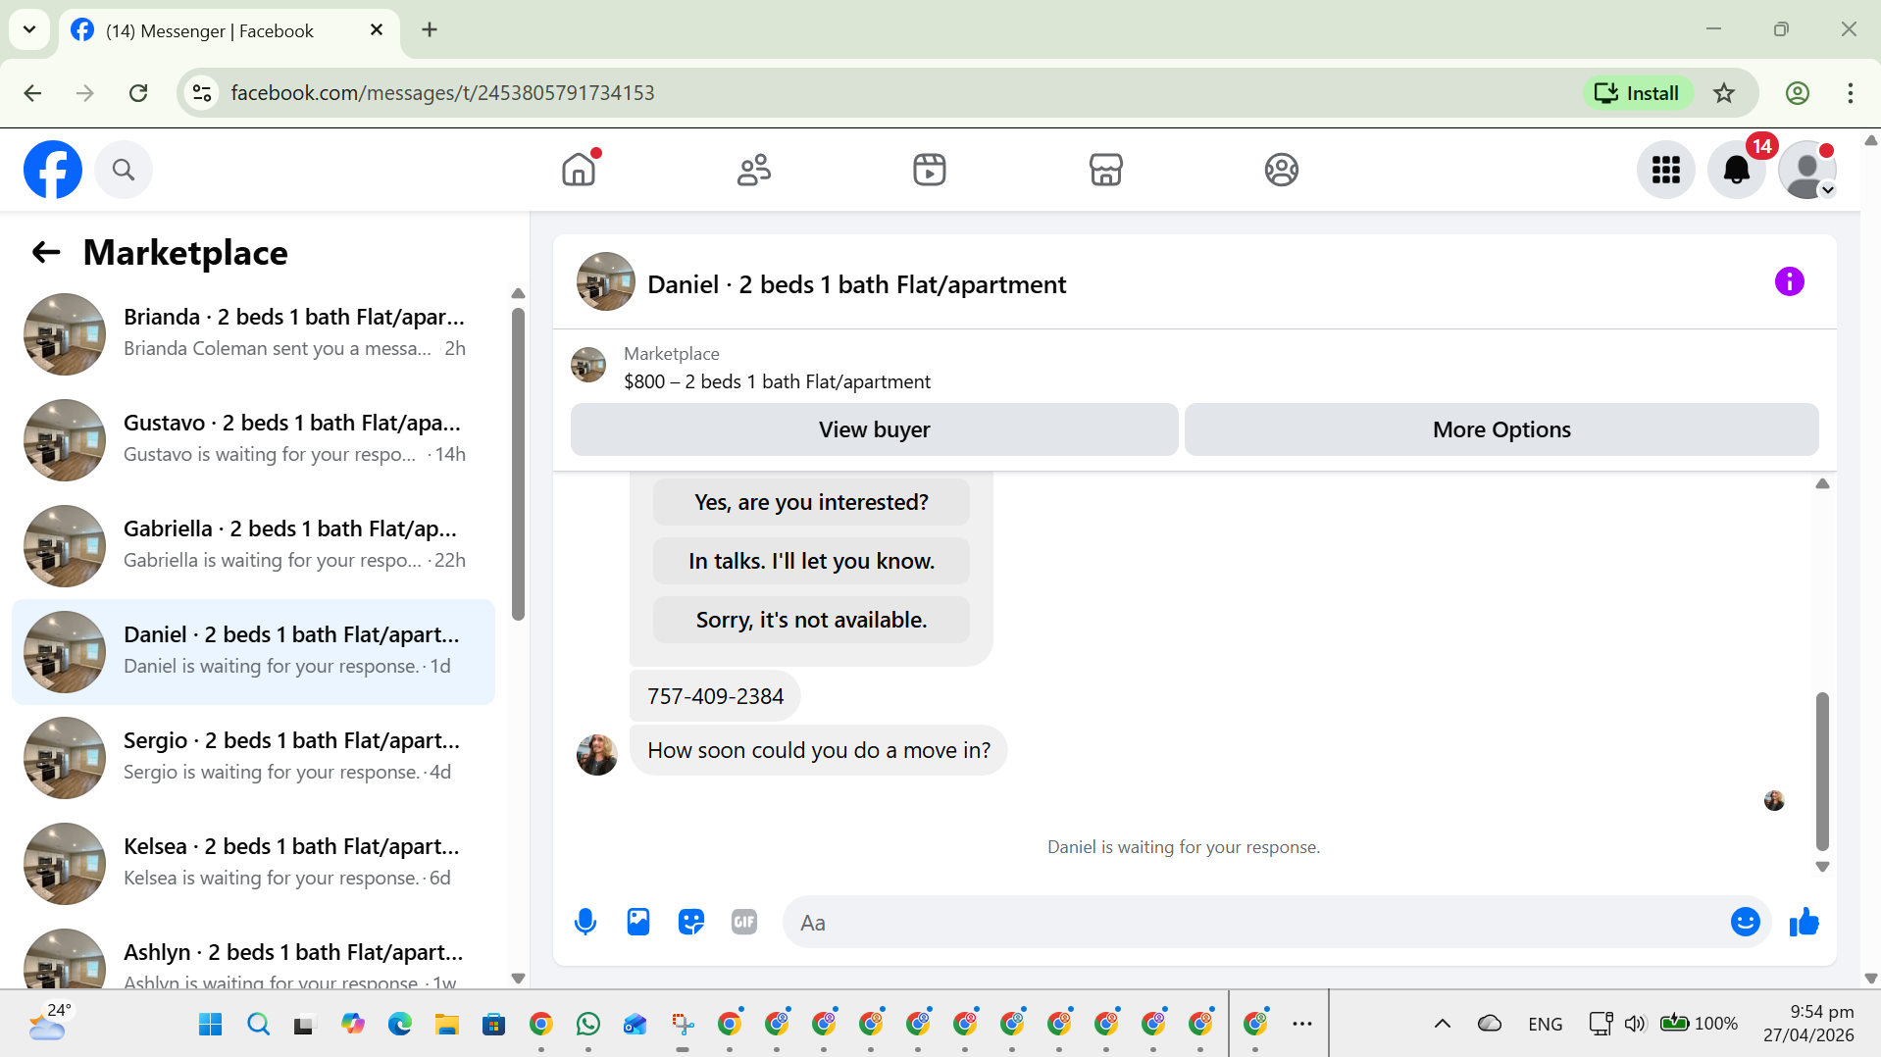The height and width of the screenshot is (1057, 1881).
Task: Open site information icon in address bar
Action: coord(202,93)
